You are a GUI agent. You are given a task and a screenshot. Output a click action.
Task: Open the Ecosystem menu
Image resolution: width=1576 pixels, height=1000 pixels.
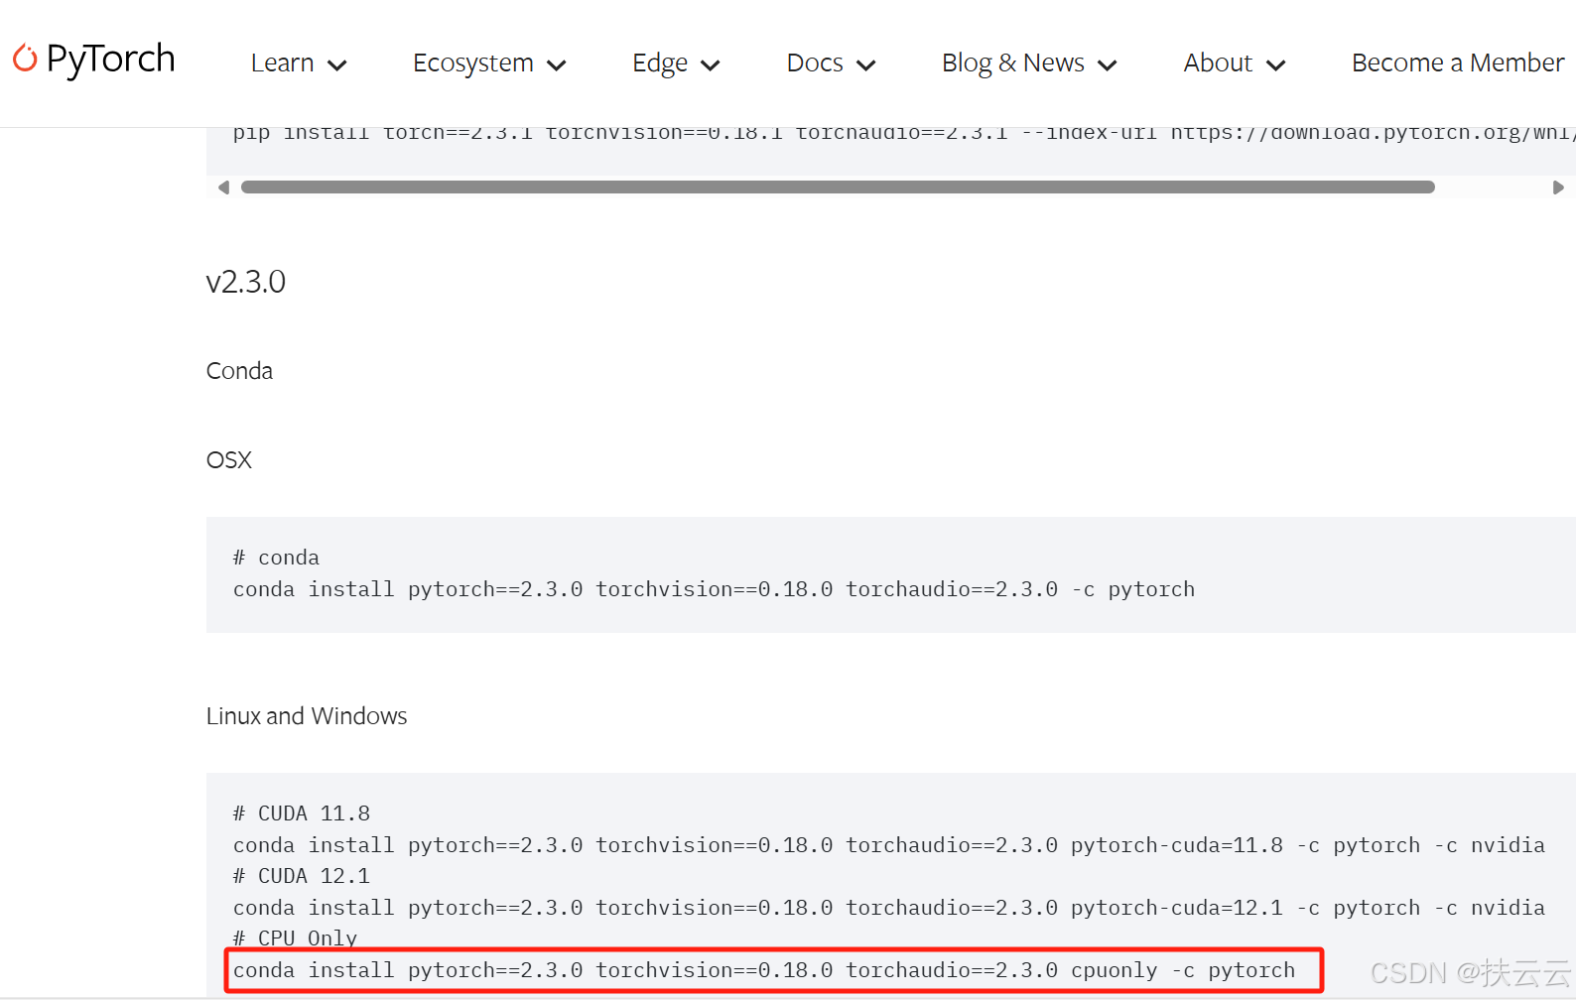tap(472, 63)
